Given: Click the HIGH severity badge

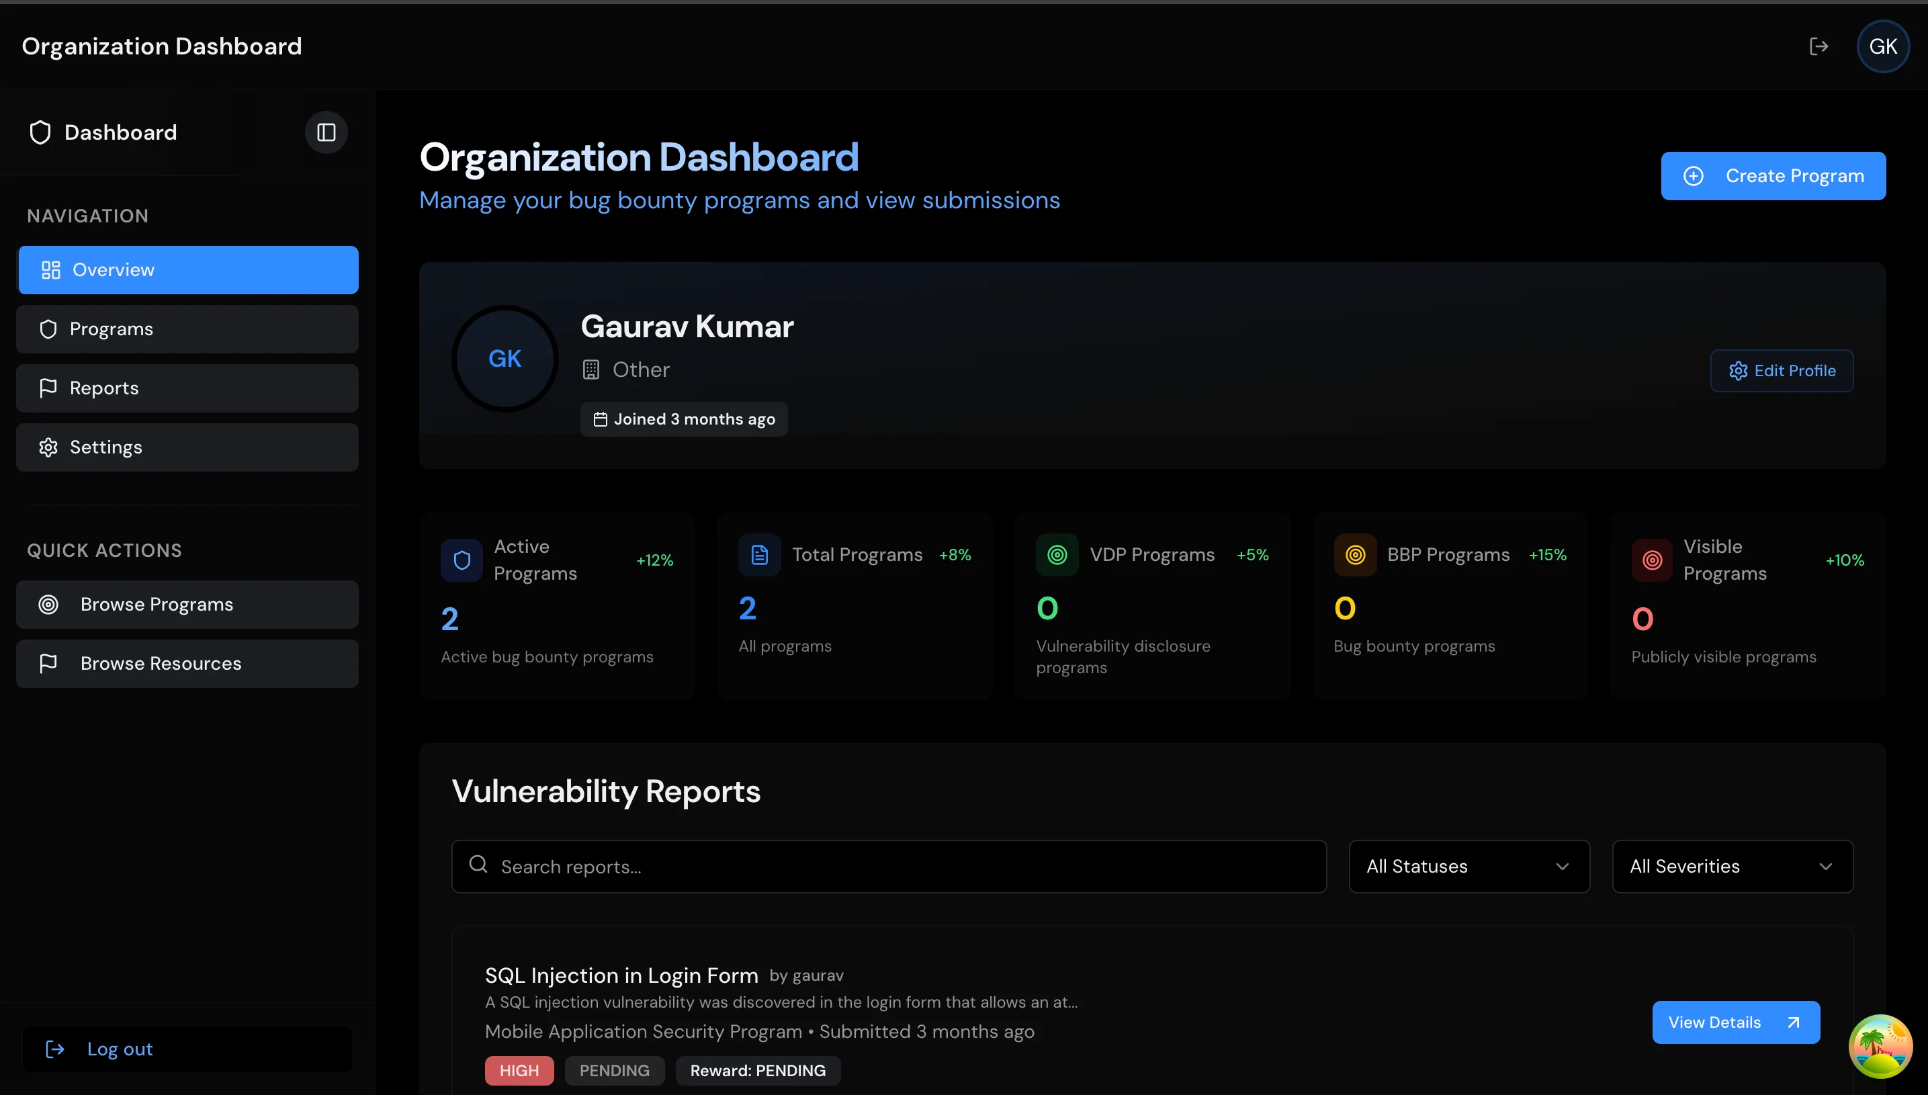Looking at the screenshot, I should 519,1070.
